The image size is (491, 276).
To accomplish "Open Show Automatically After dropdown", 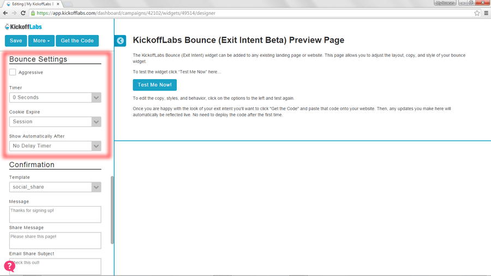I will [x=55, y=146].
